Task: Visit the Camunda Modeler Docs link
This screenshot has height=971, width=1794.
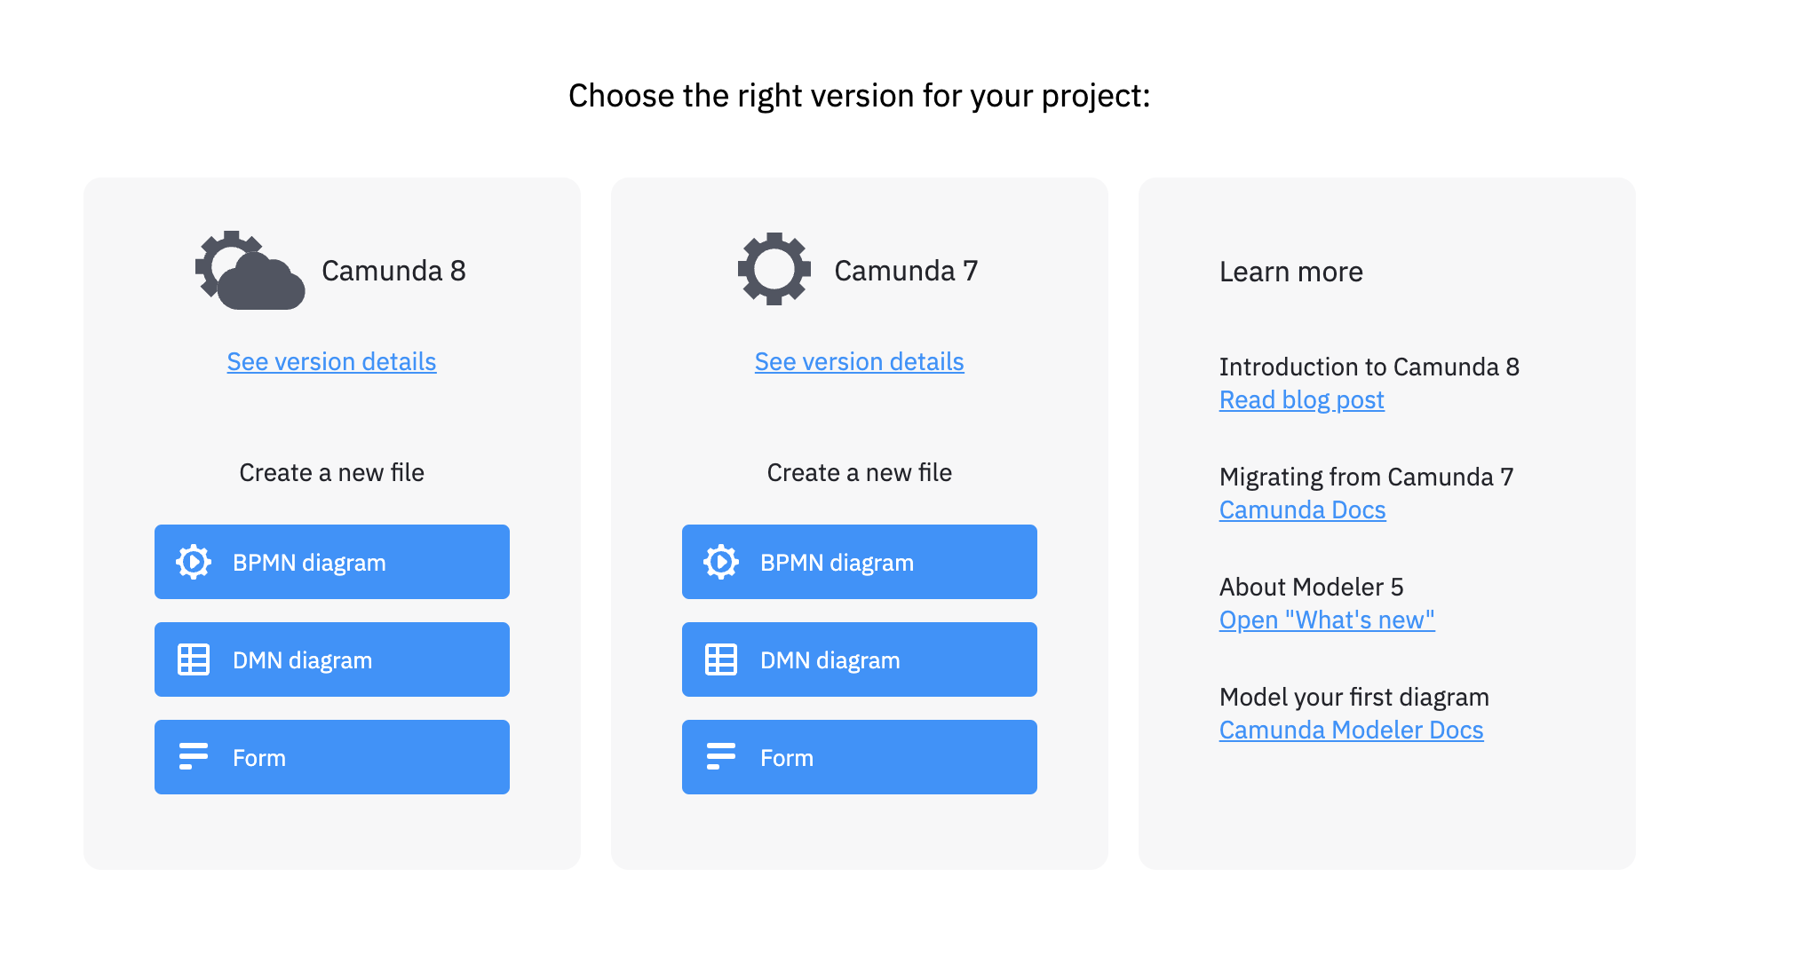Action: [x=1351, y=730]
